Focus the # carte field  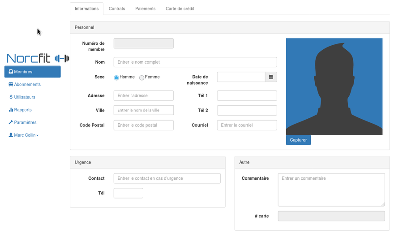point(331,216)
